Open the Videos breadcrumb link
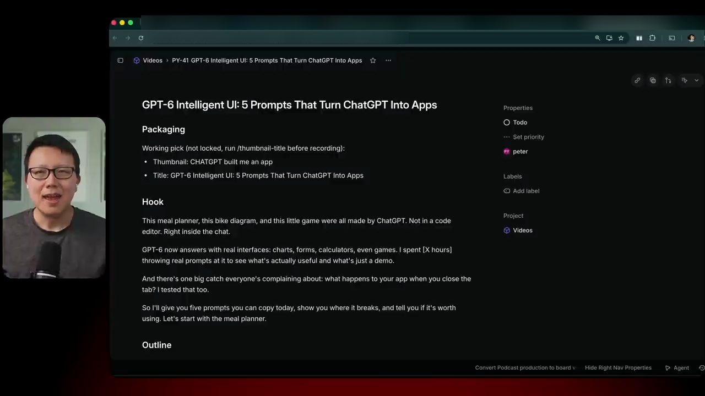The height and width of the screenshot is (396, 705). click(153, 61)
